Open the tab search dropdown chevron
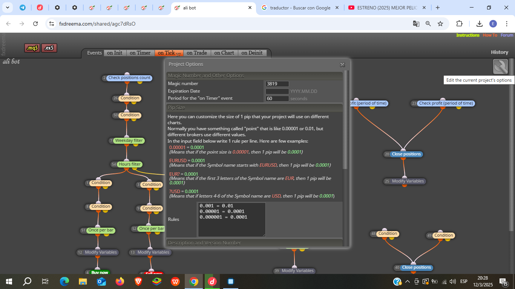The image size is (515, 289). (x=7, y=8)
